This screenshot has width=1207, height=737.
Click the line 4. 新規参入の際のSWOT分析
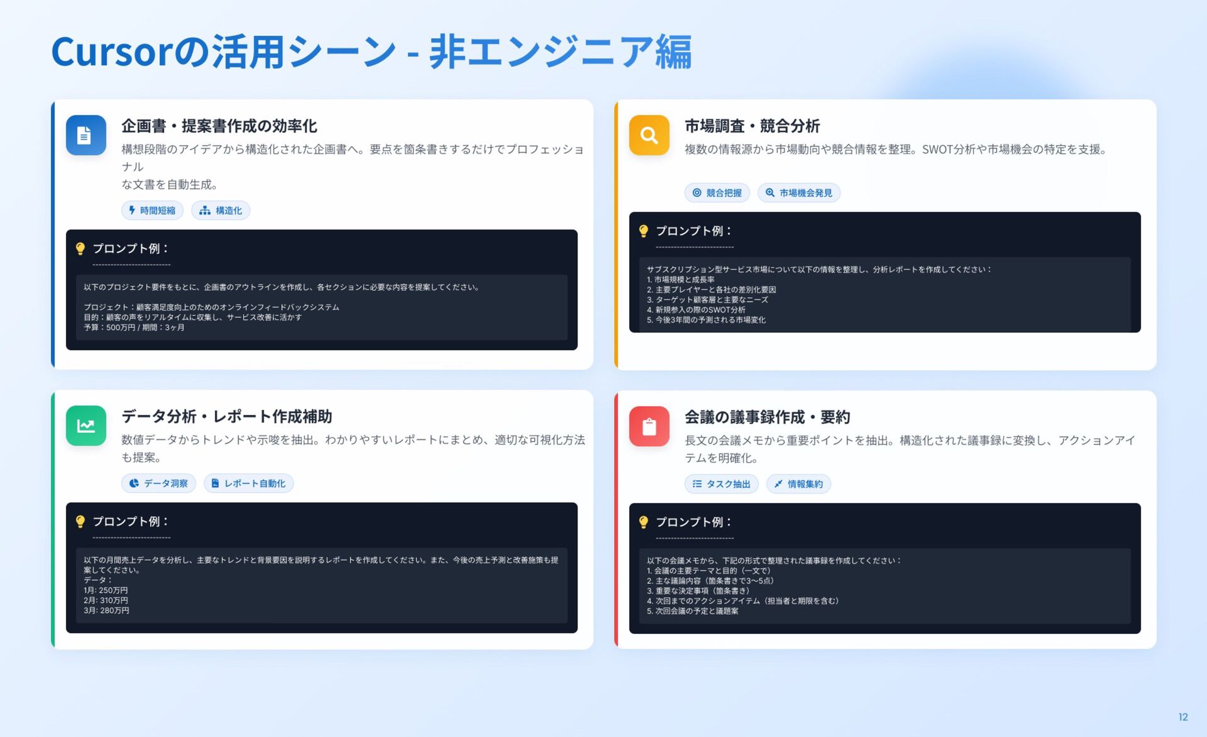[696, 310]
